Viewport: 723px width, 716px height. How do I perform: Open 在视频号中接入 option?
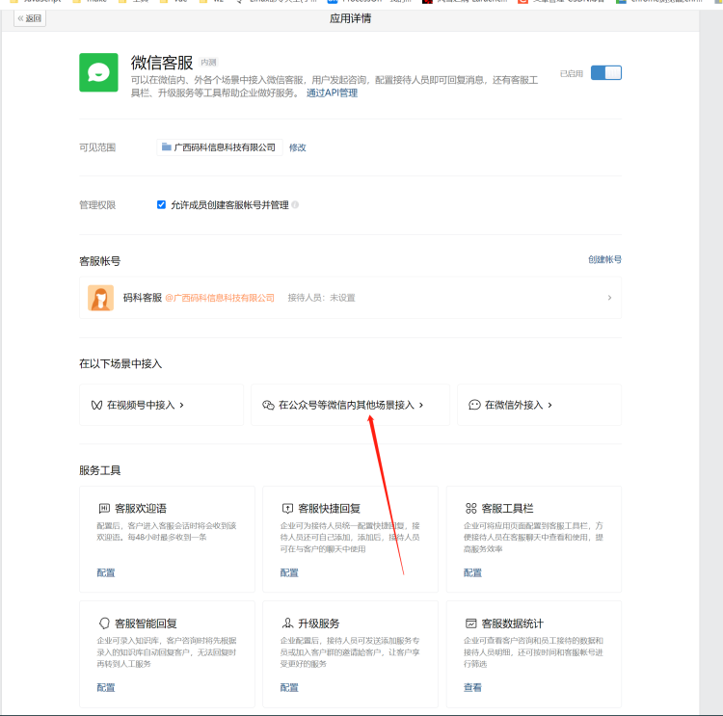pos(161,405)
